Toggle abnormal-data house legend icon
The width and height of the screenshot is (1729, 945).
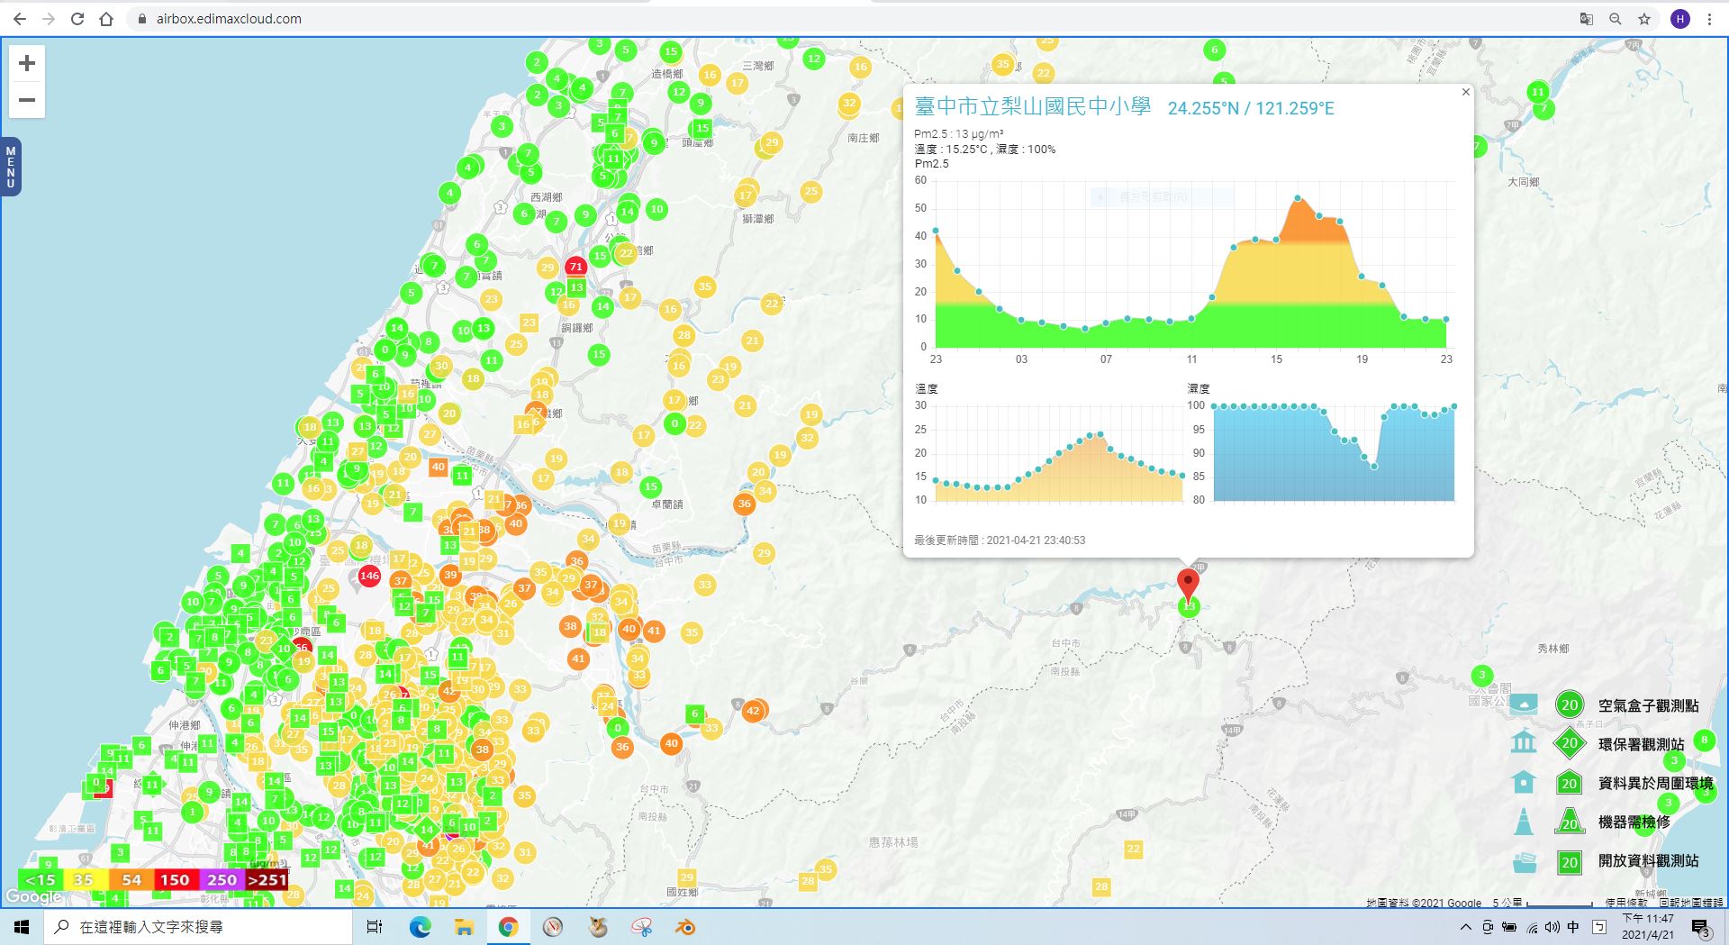point(1524,782)
